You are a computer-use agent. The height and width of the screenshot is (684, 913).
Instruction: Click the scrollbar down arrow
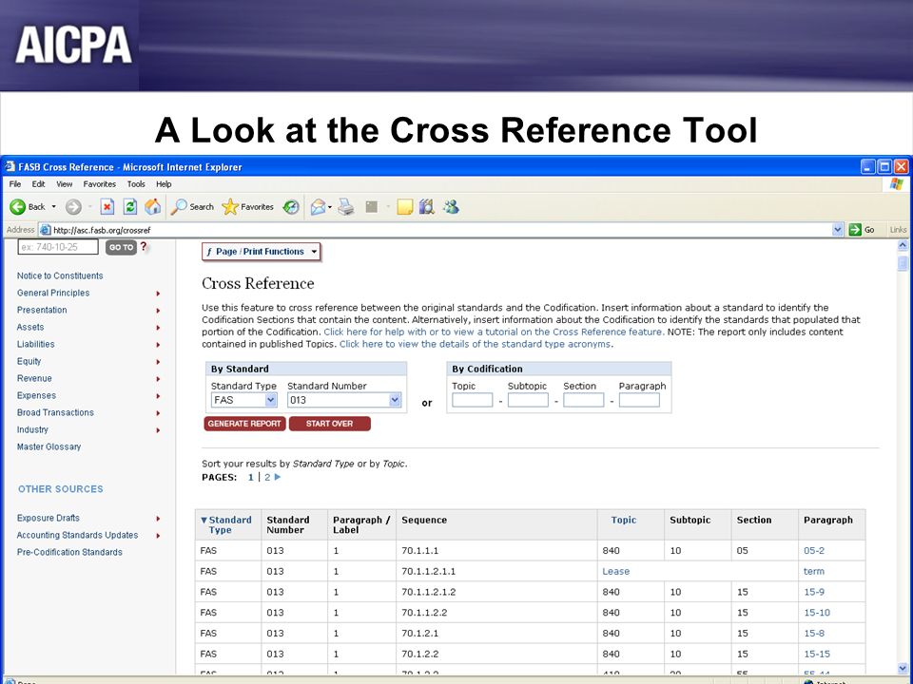coord(903,668)
